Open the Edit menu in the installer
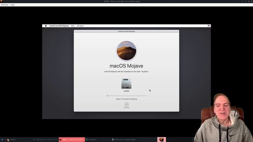253x142 pixels. pyautogui.click(x=73, y=26)
